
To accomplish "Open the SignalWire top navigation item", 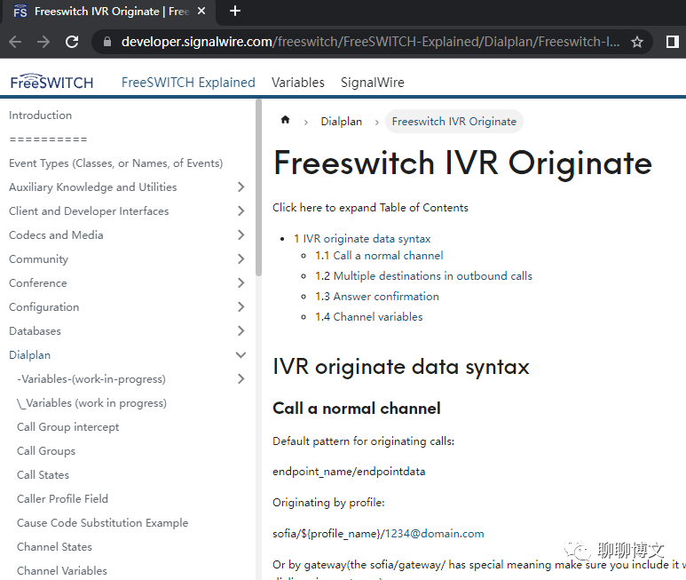I will tap(373, 83).
